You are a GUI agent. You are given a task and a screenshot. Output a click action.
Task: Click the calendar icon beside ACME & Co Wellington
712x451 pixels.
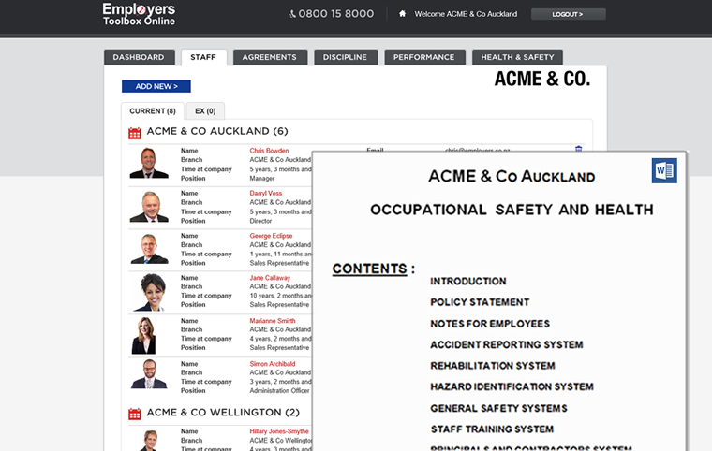click(135, 413)
